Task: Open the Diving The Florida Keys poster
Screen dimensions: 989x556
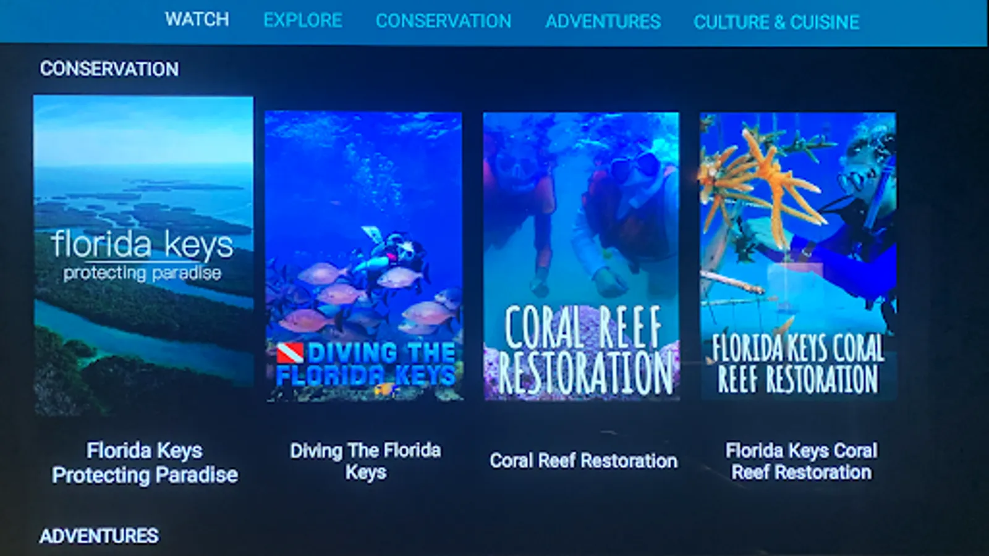Action: pos(364,256)
